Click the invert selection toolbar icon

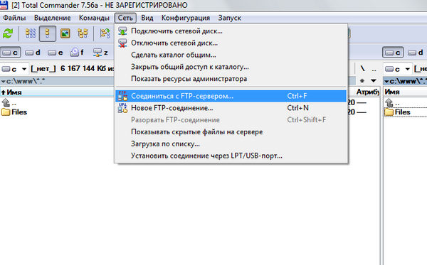pyautogui.click(x=105, y=33)
